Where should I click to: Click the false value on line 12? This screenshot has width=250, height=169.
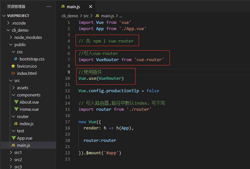(x=153, y=91)
